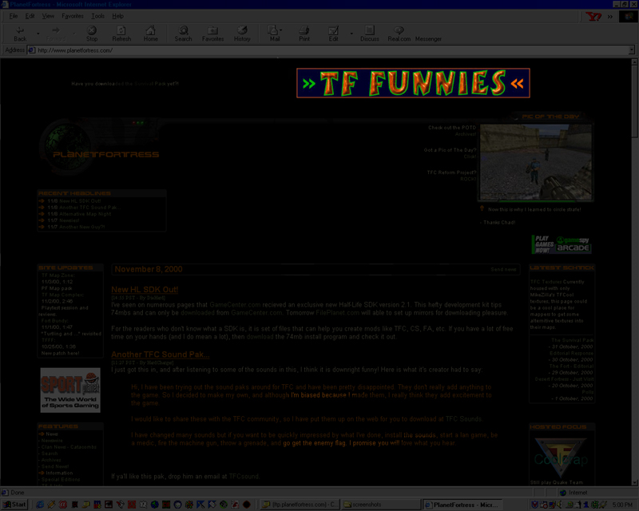This screenshot has height=511, width=639.
Task: Open the 'Another TFC Sound Pak...' article title
Action: pos(161,355)
